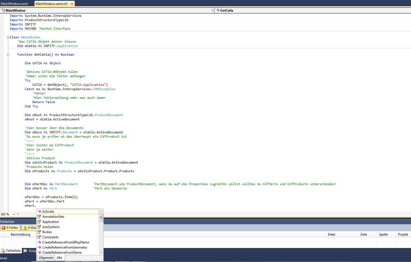The height and width of the screenshot is (262, 411).
Task: Open Fehlerliste bottom panel tab
Action: 11,251
